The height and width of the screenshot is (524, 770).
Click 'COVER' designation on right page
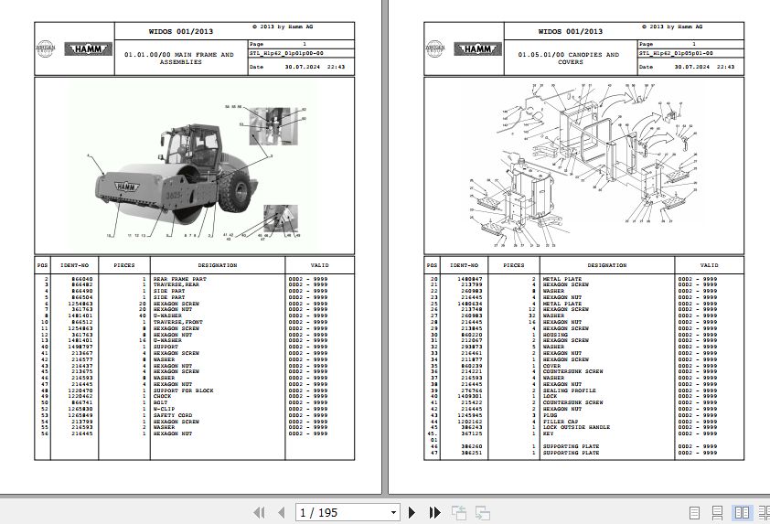[x=551, y=366]
